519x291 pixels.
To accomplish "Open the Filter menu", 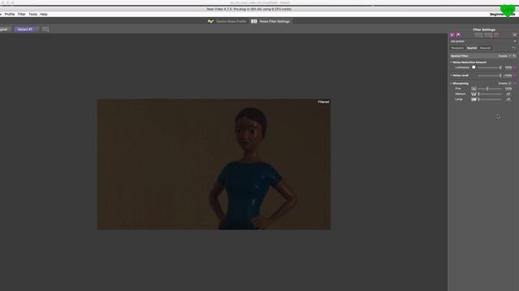I will pyautogui.click(x=22, y=15).
